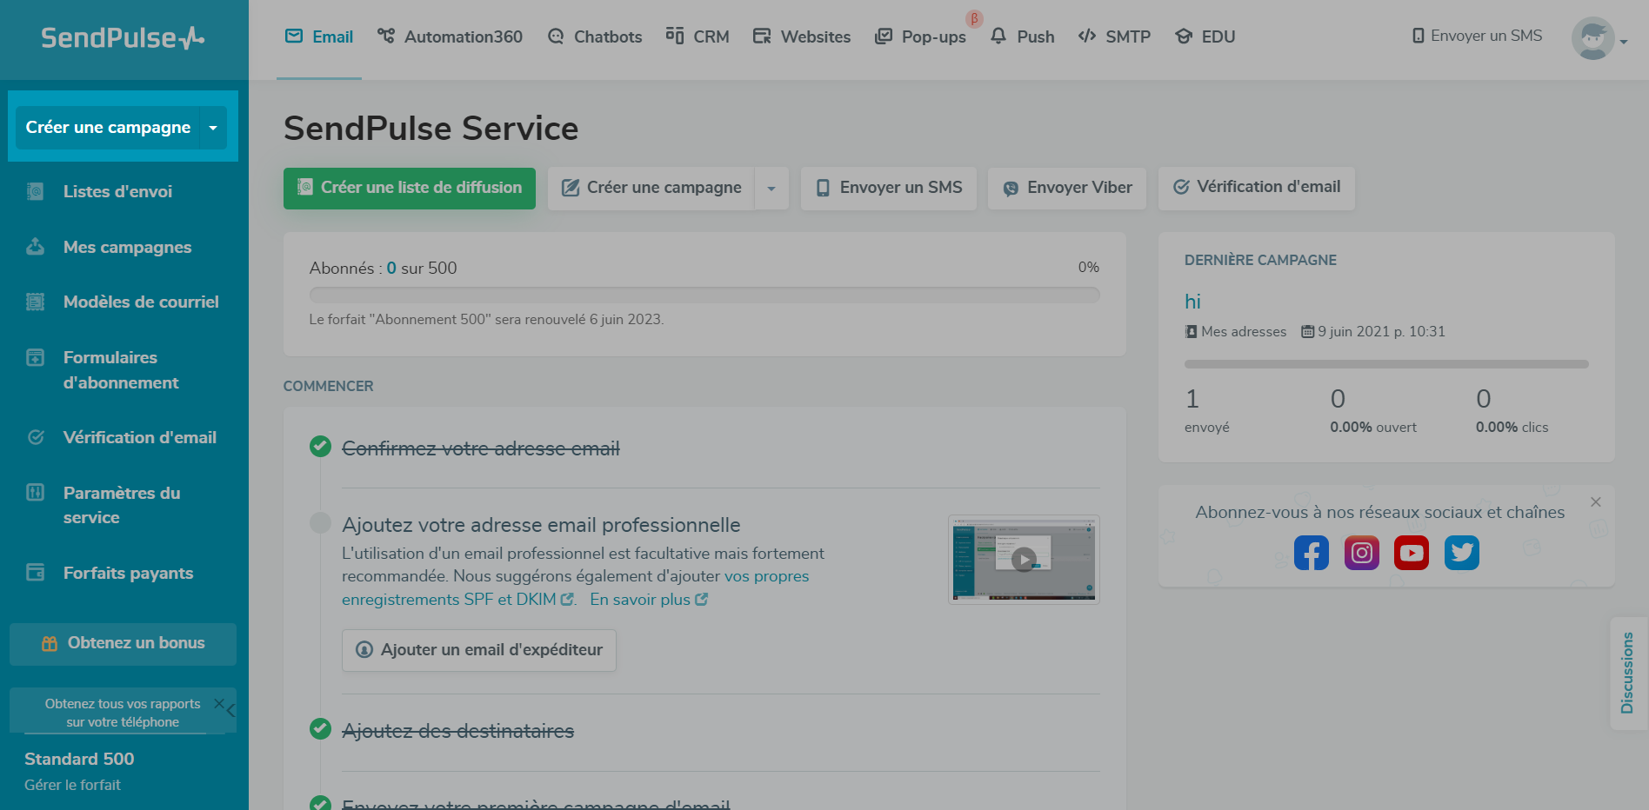Click the Forfaits payants sidebar icon
Image resolution: width=1649 pixels, height=810 pixels.
point(35,573)
